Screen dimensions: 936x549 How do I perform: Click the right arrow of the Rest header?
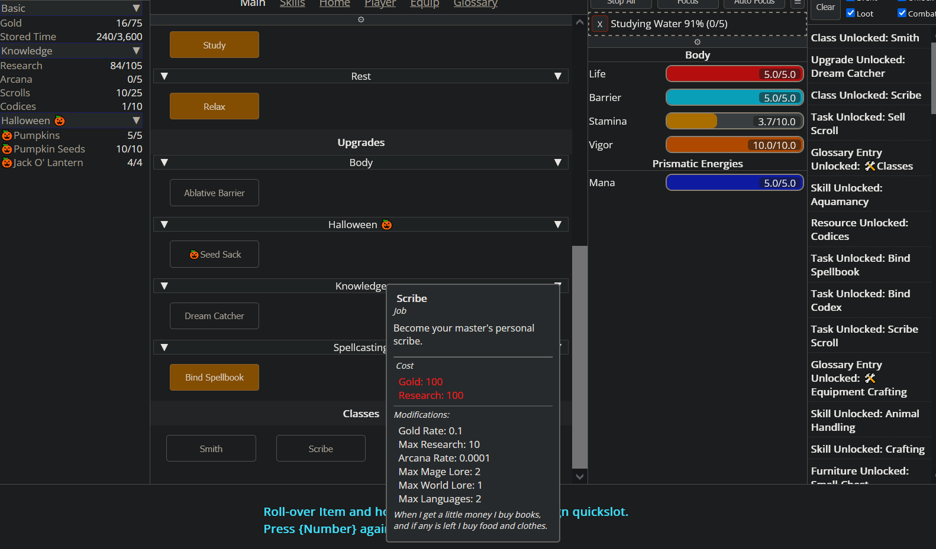[x=558, y=76]
